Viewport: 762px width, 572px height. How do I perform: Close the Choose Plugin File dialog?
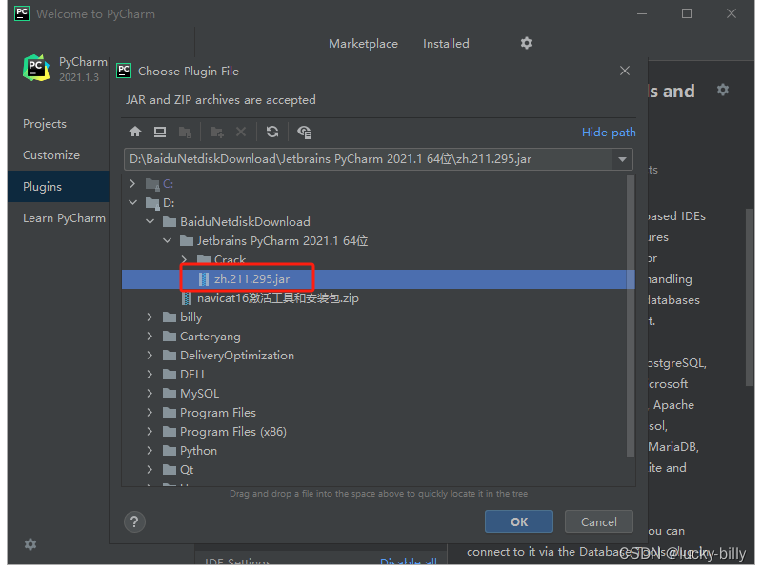(x=625, y=71)
